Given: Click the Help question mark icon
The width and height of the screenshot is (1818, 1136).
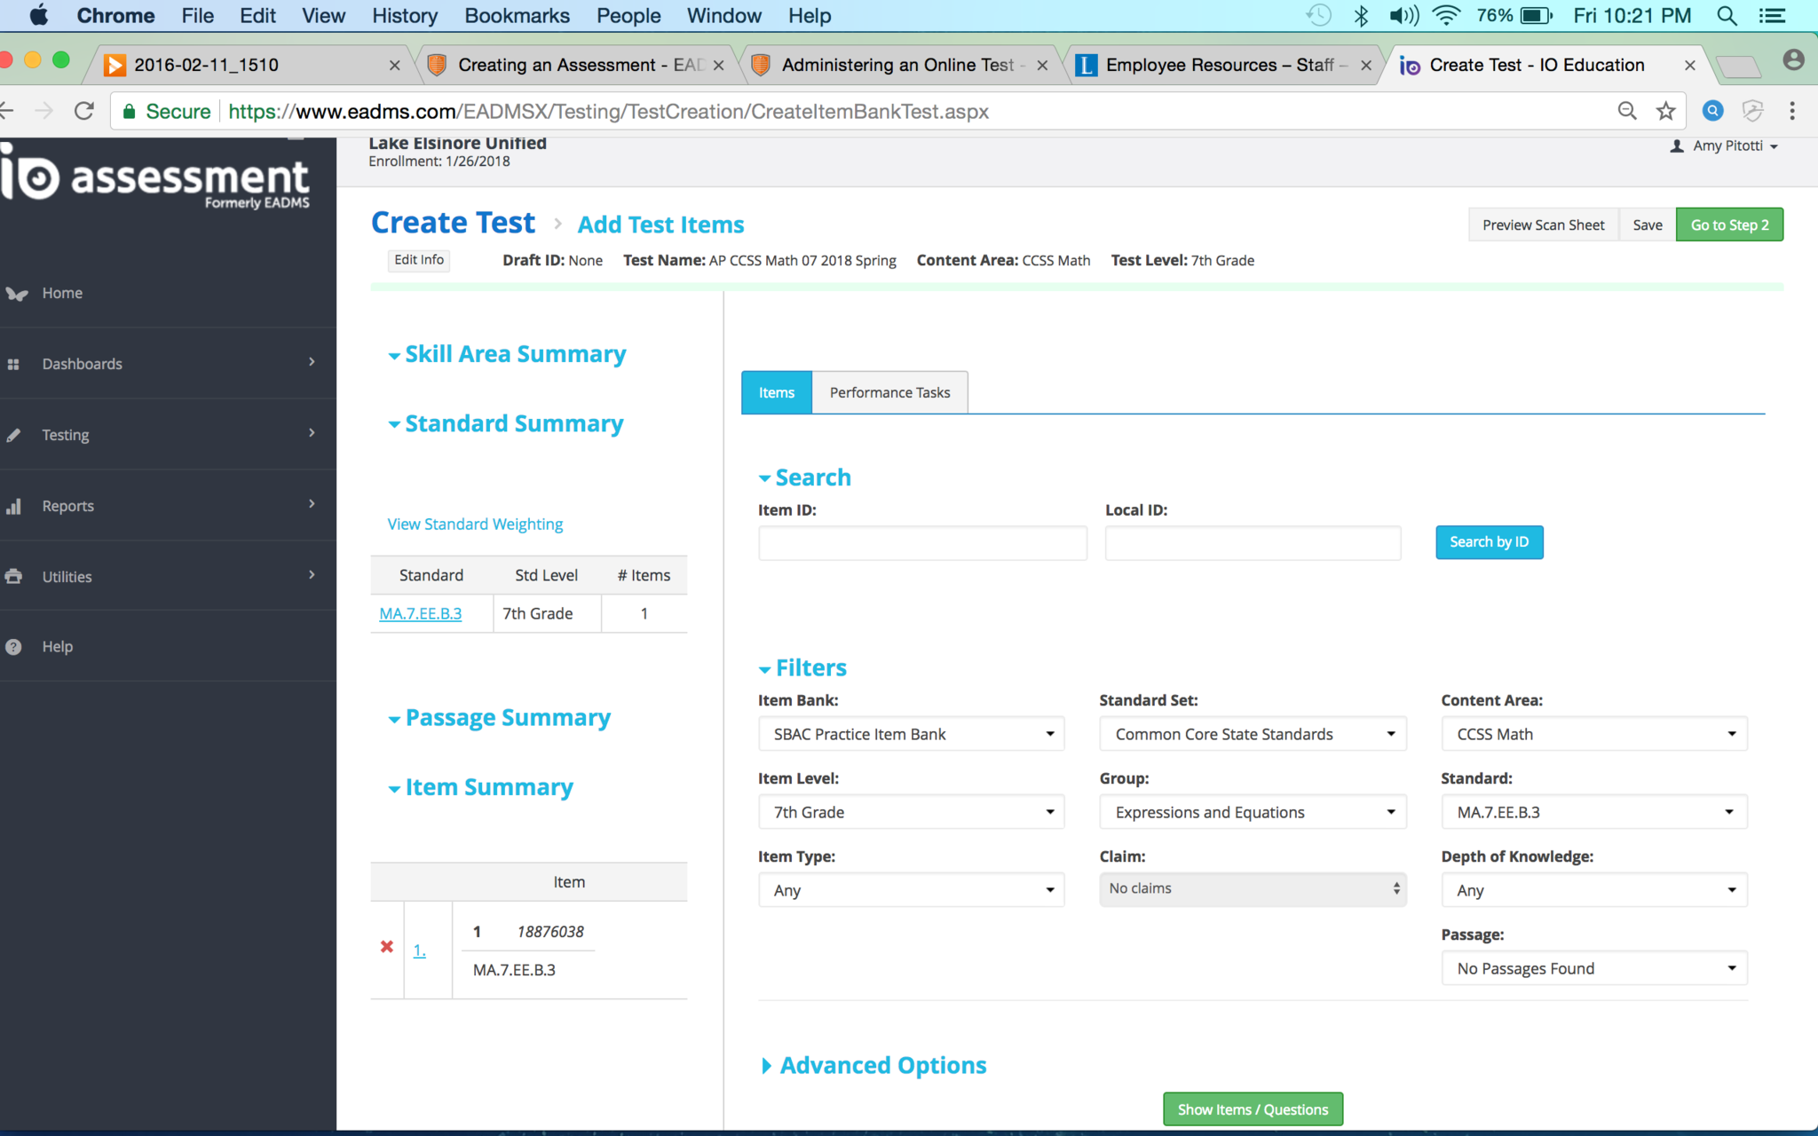Looking at the screenshot, I should (x=13, y=647).
